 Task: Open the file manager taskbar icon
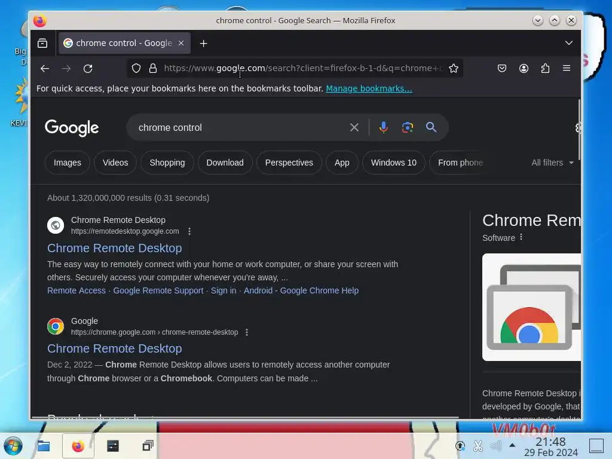pos(43,446)
